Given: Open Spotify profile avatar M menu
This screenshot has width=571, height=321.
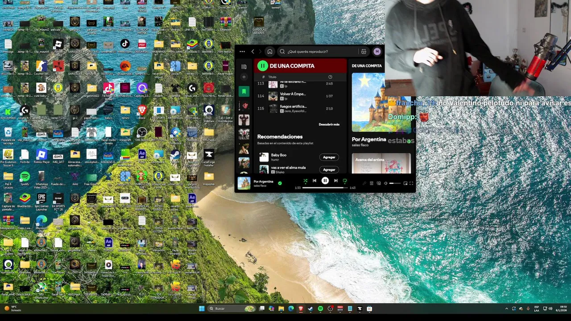Looking at the screenshot, I should [x=377, y=52].
